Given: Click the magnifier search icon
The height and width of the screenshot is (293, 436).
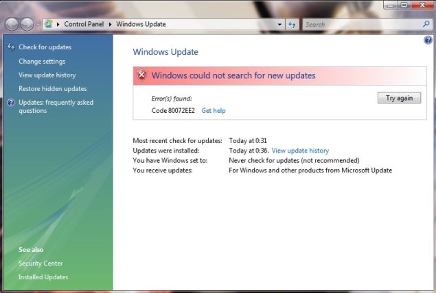Looking at the screenshot, I should (426, 24).
